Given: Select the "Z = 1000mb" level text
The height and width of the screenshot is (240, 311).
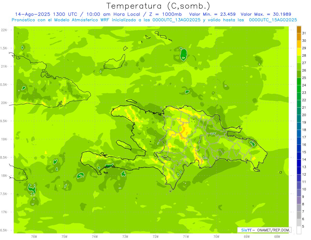Looking at the screenshot, I should point(165,14).
